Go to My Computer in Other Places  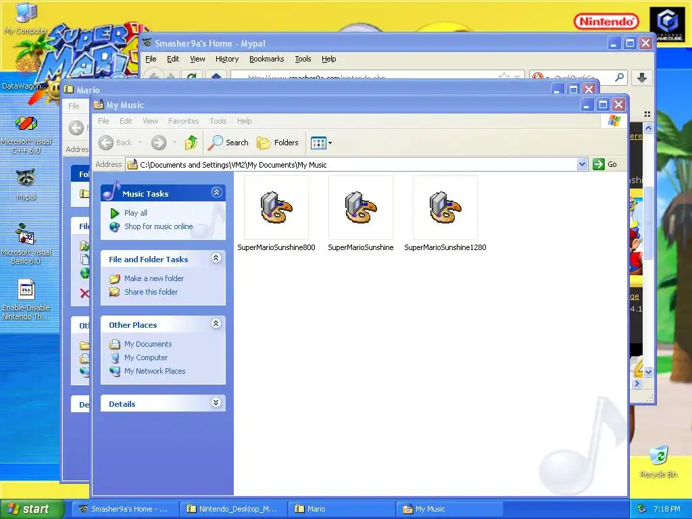(146, 357)
